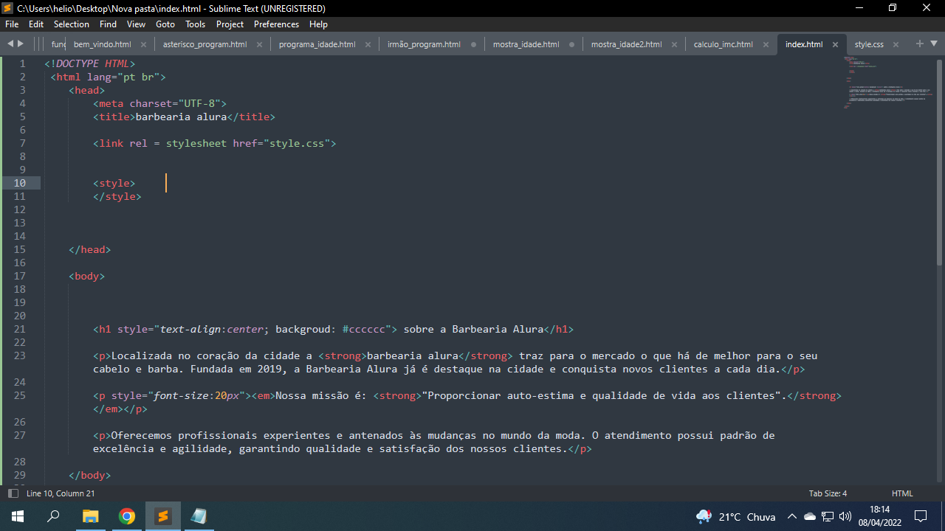Switch to irmão_program.html tab
Image resolution: width=945 pixels, height=531 pixels.
pyautogui.click(x=424, y=44)
